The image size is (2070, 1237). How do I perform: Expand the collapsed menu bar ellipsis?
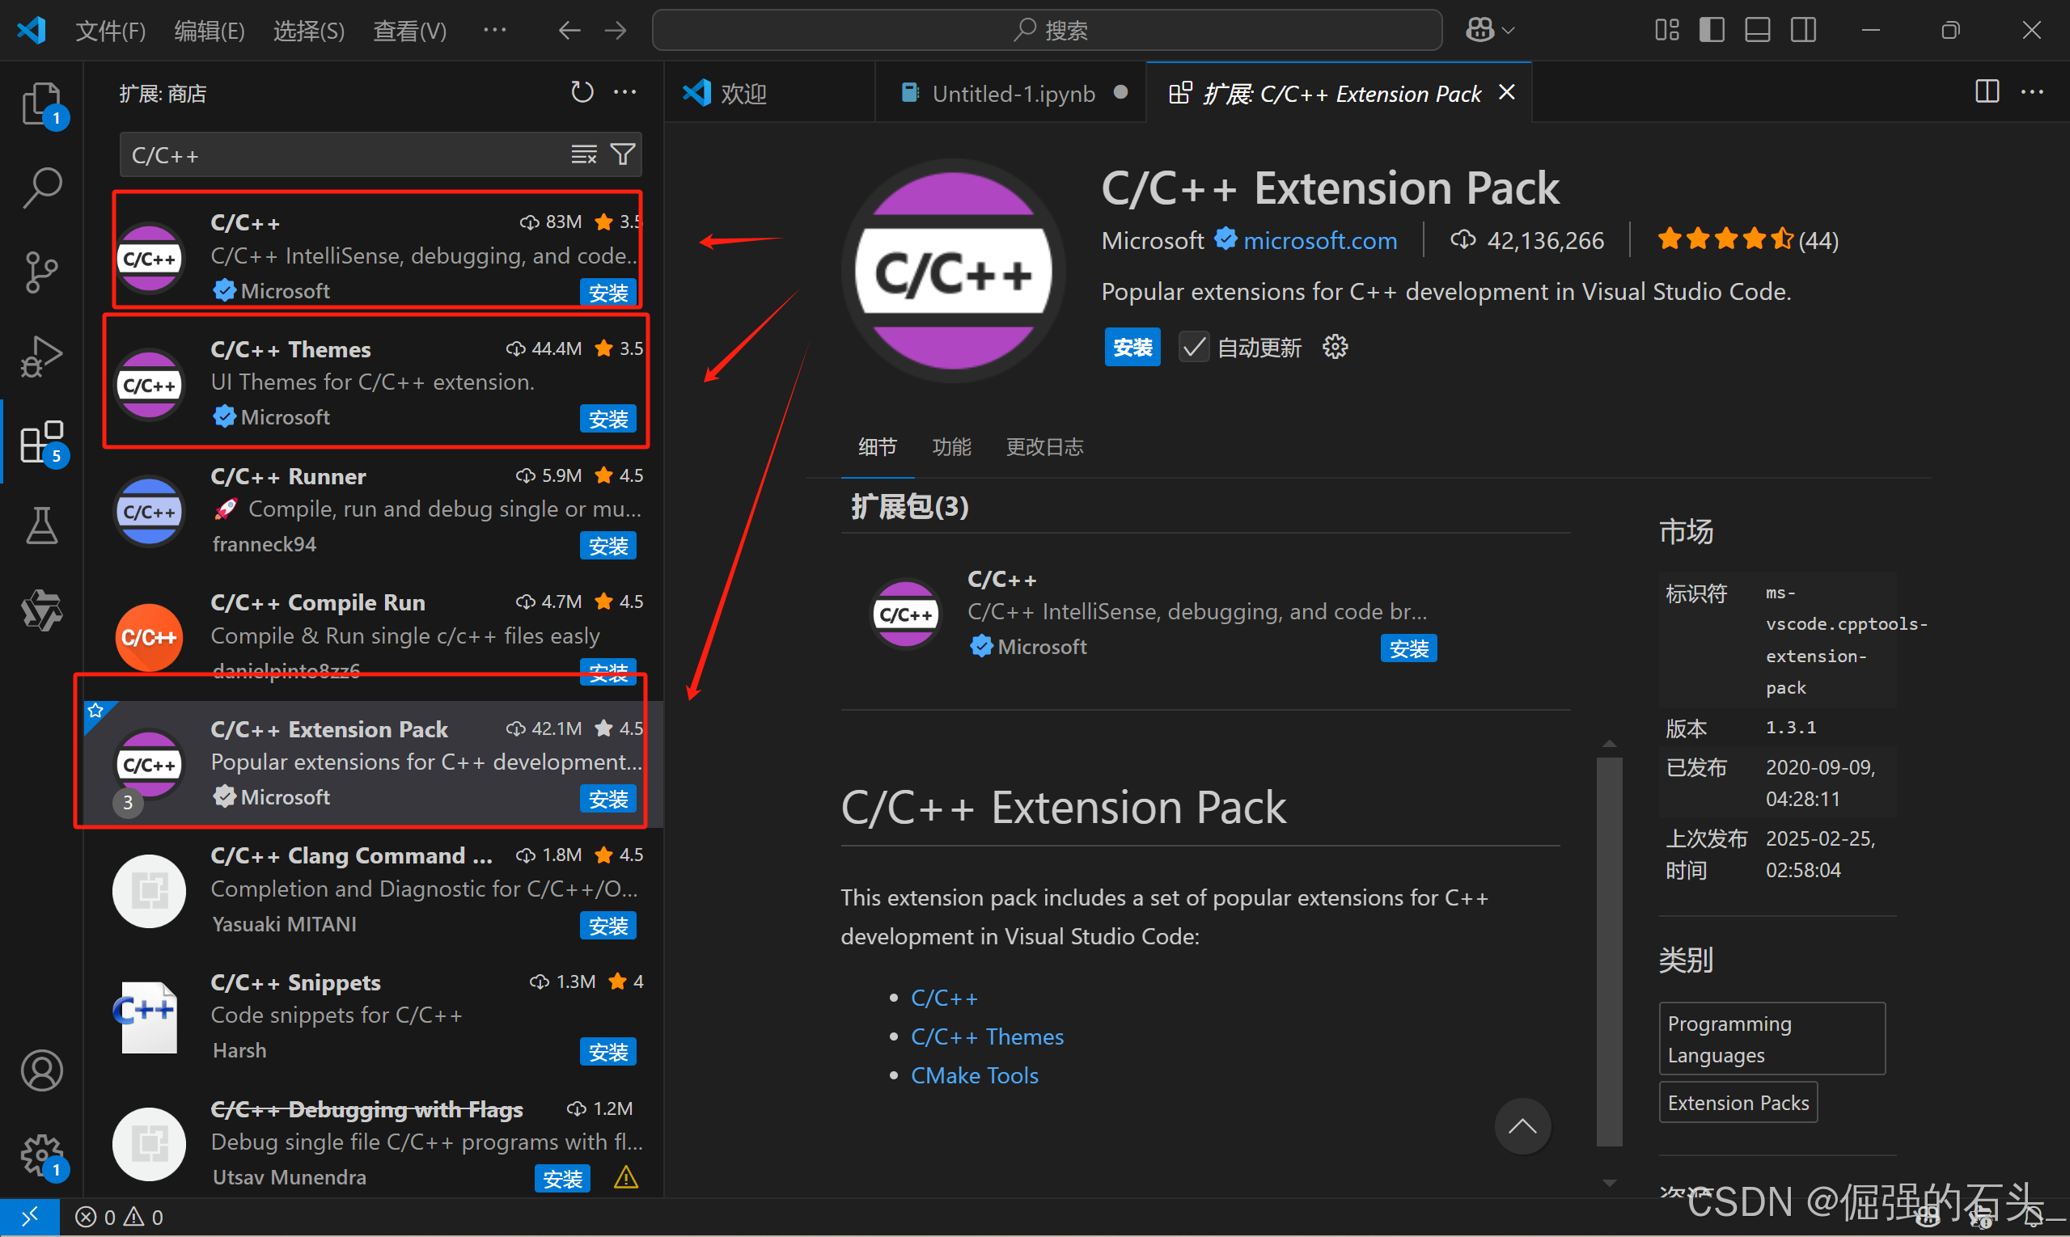click(494, 31)
